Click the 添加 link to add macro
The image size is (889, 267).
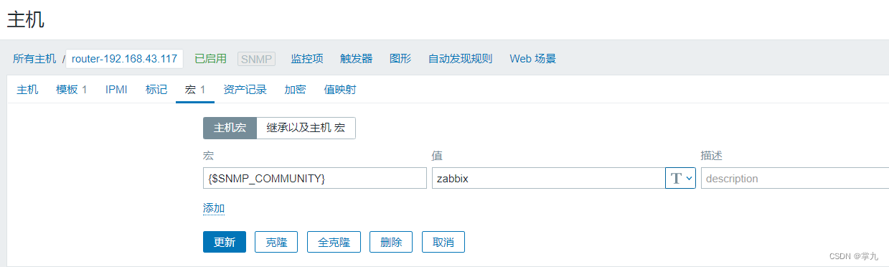[x=214, y=208]
